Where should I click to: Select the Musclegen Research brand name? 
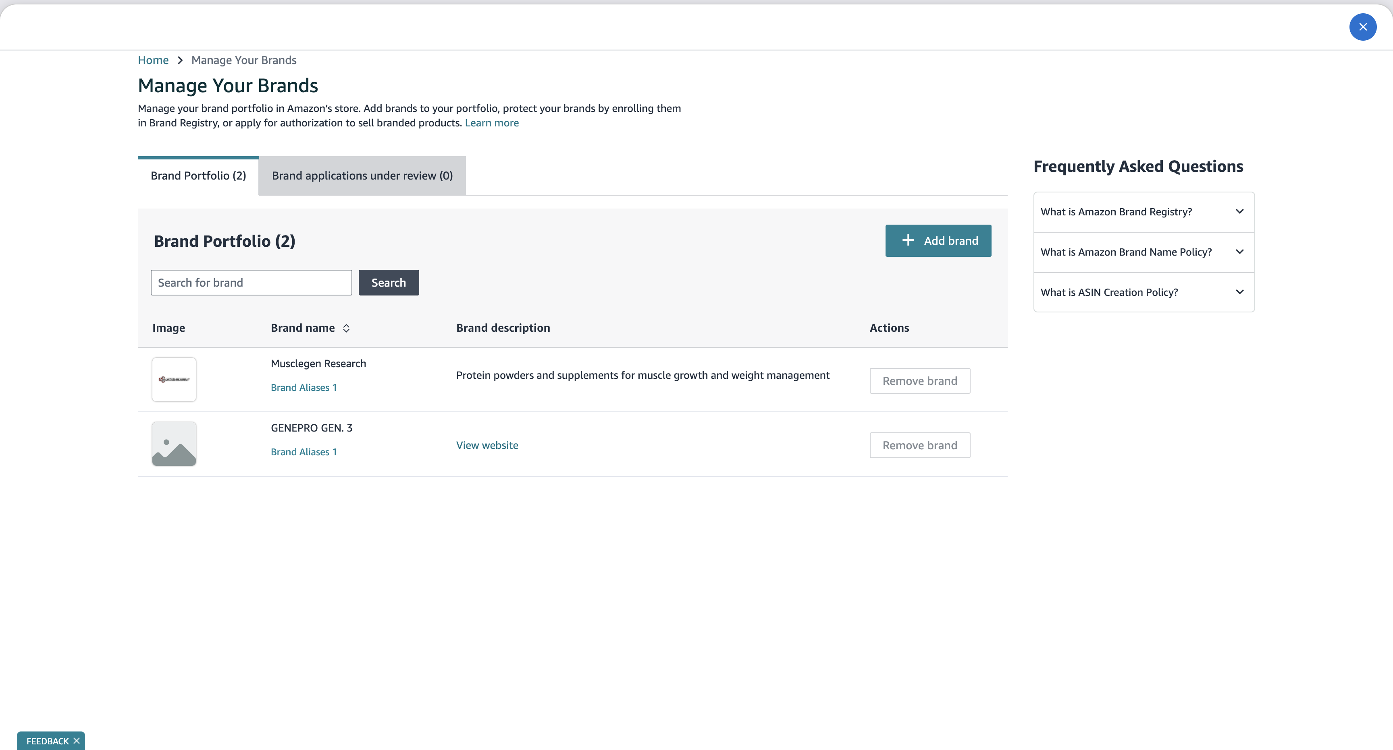pos(318,364)
